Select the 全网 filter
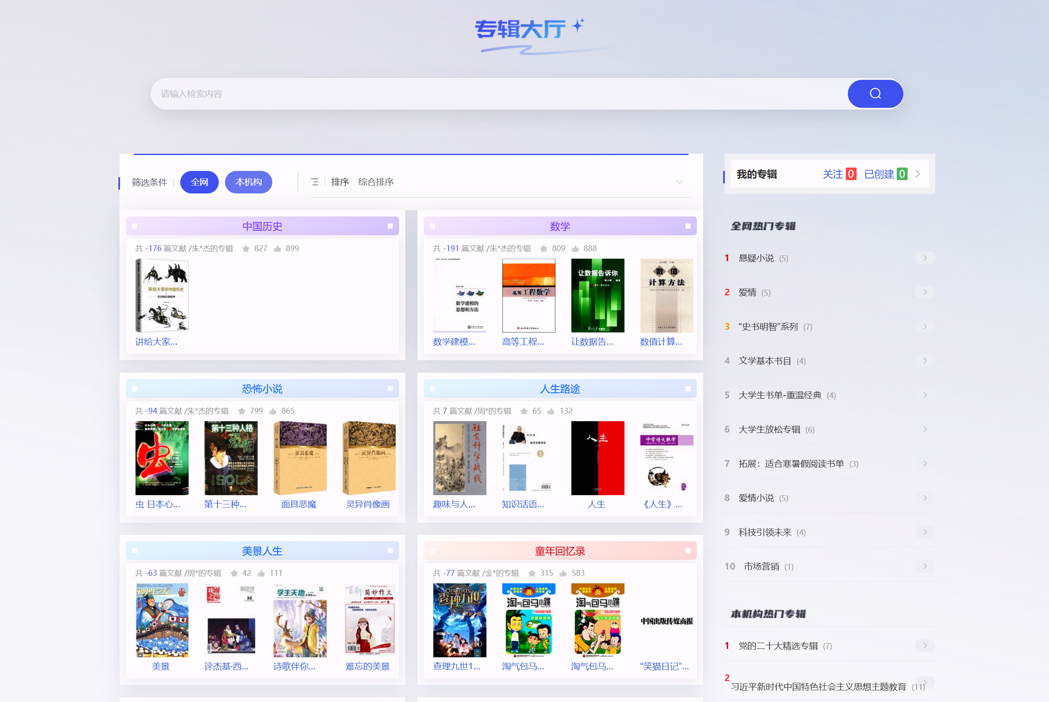Viewport: 1049px width, 702px height. coord(199,182)
